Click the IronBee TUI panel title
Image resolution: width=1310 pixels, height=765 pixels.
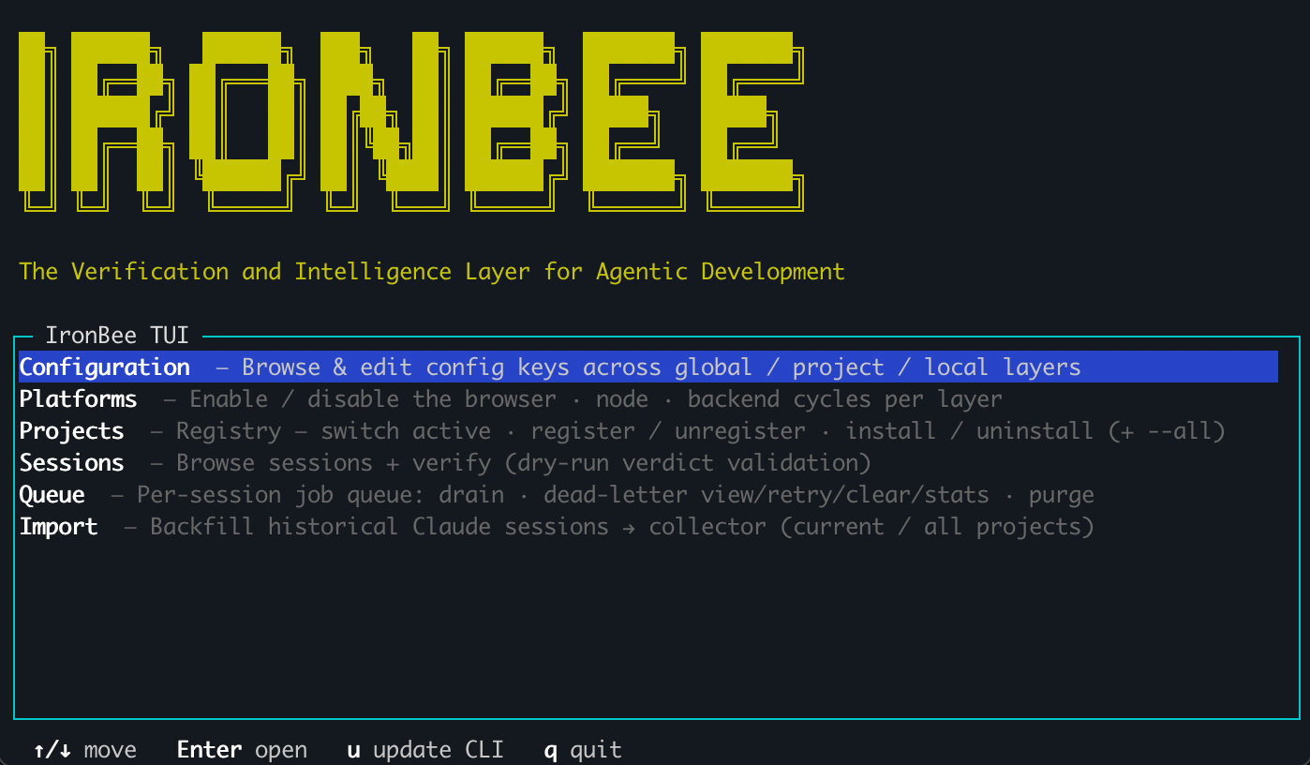coord(117,335)
